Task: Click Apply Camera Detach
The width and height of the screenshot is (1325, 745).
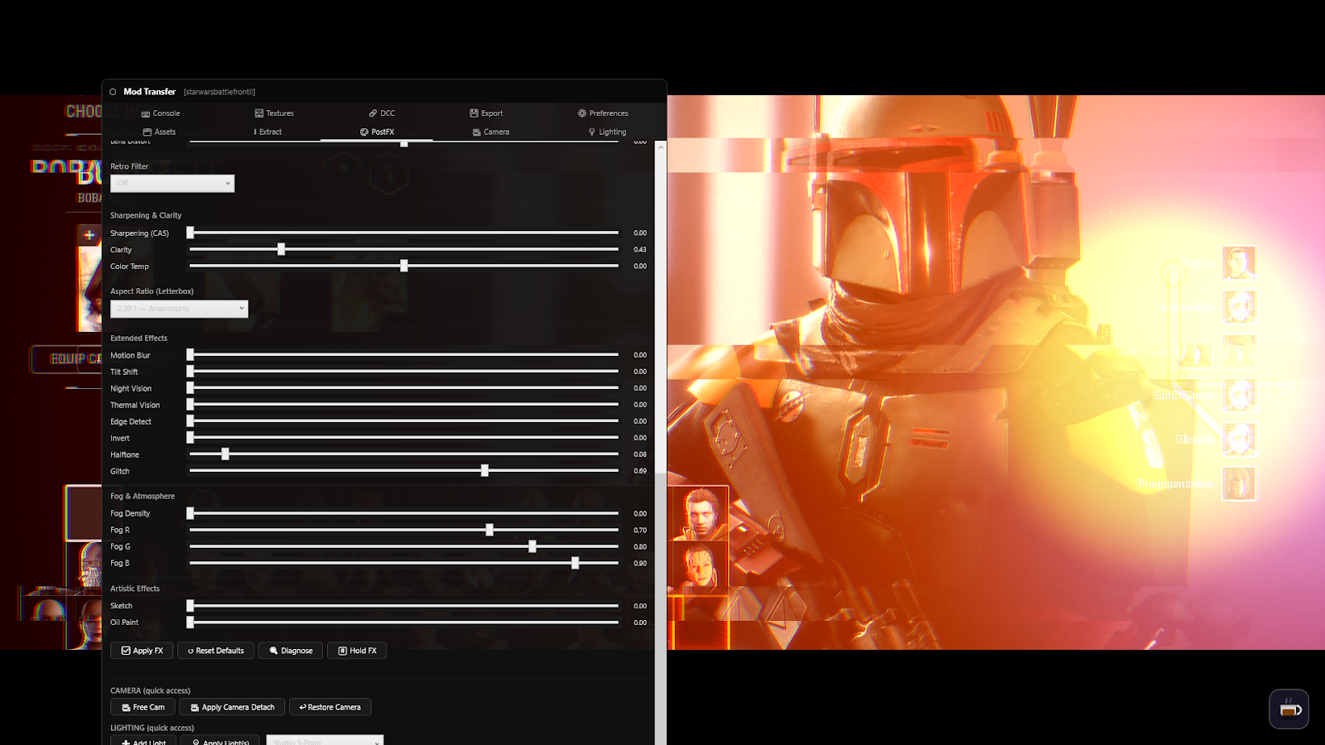Action: pos(232,706)
